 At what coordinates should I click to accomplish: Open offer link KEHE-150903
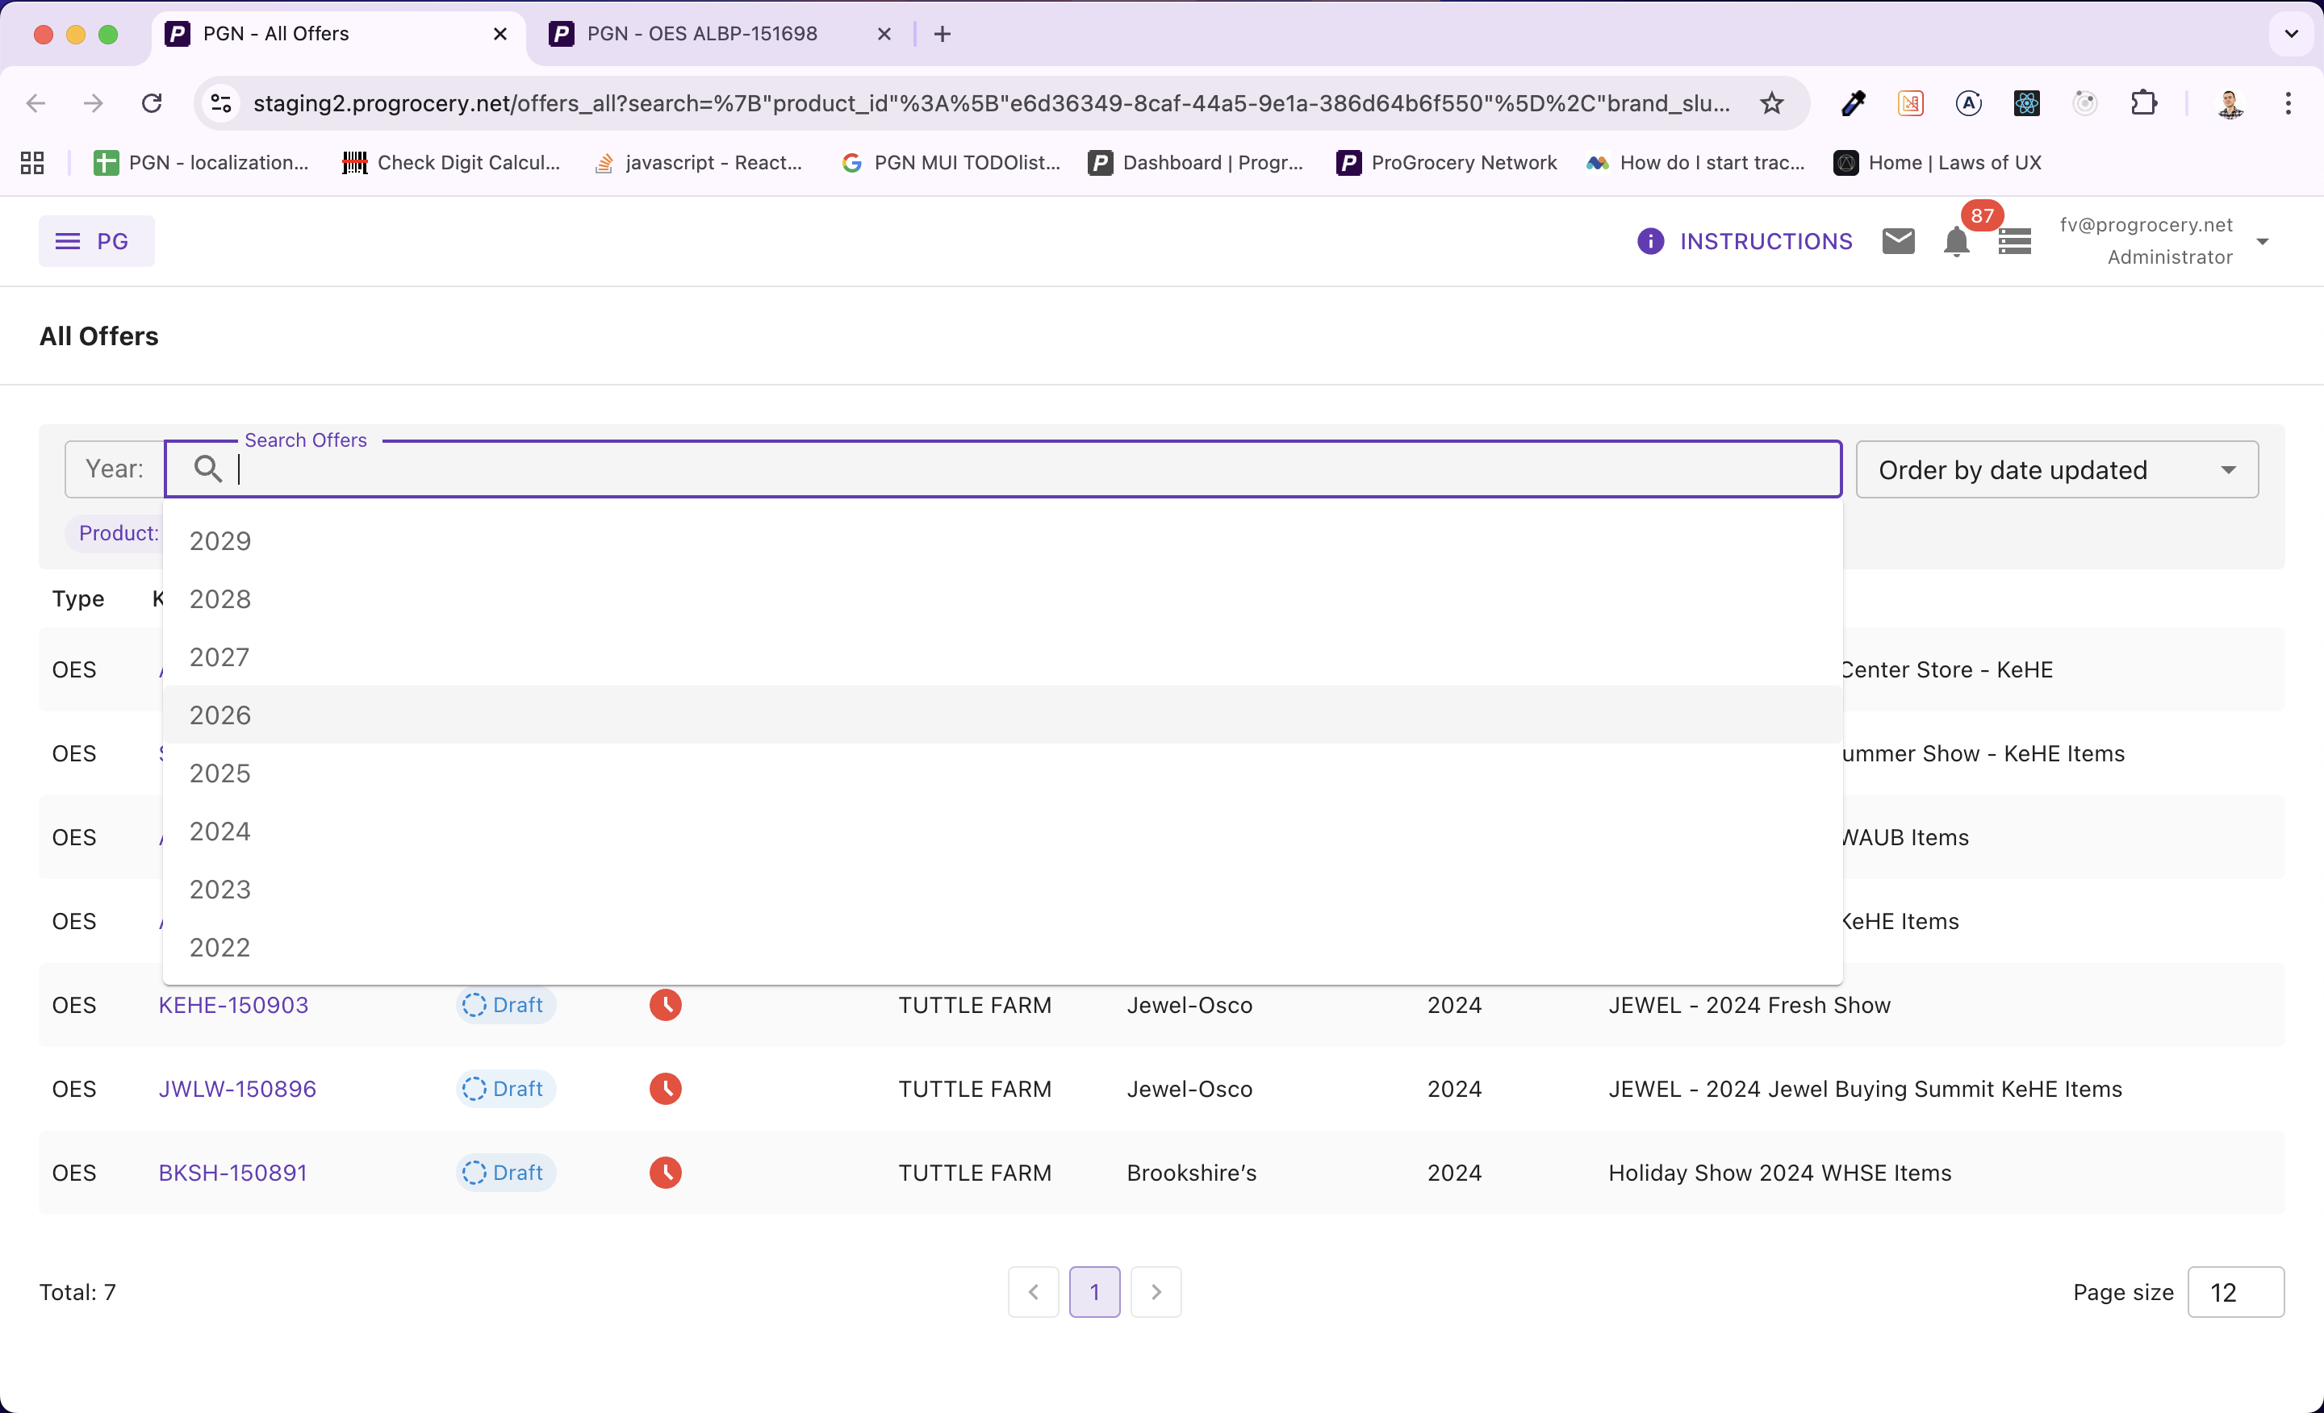click(233, 1005)
